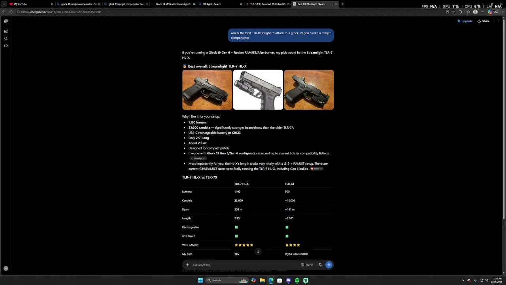Click the '303 m' beam value
The width and height of the screenshot is (506, 285).
[238, 209]
